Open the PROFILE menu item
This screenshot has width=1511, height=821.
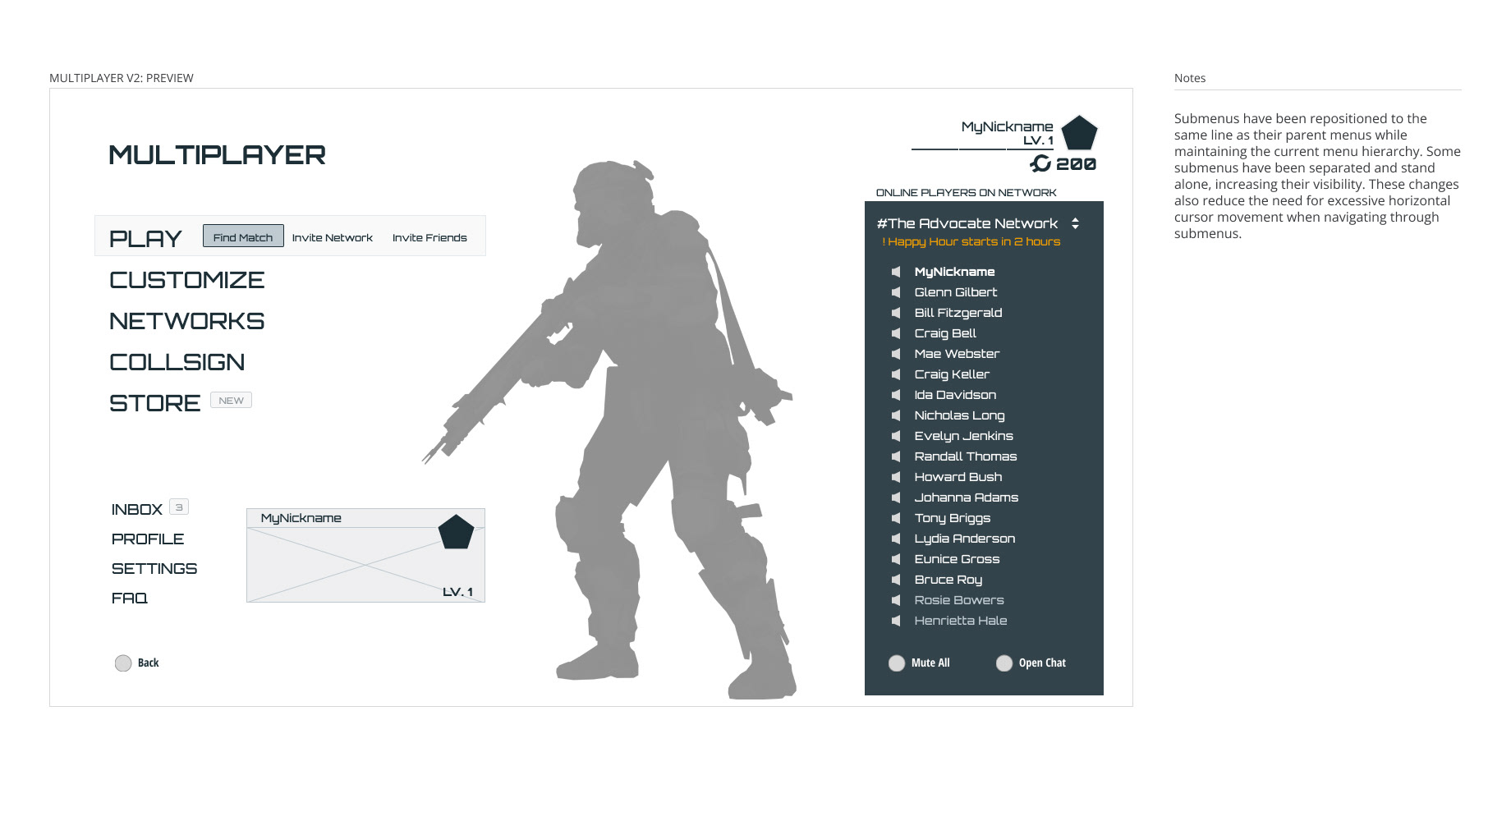click(x=148, y=539)
